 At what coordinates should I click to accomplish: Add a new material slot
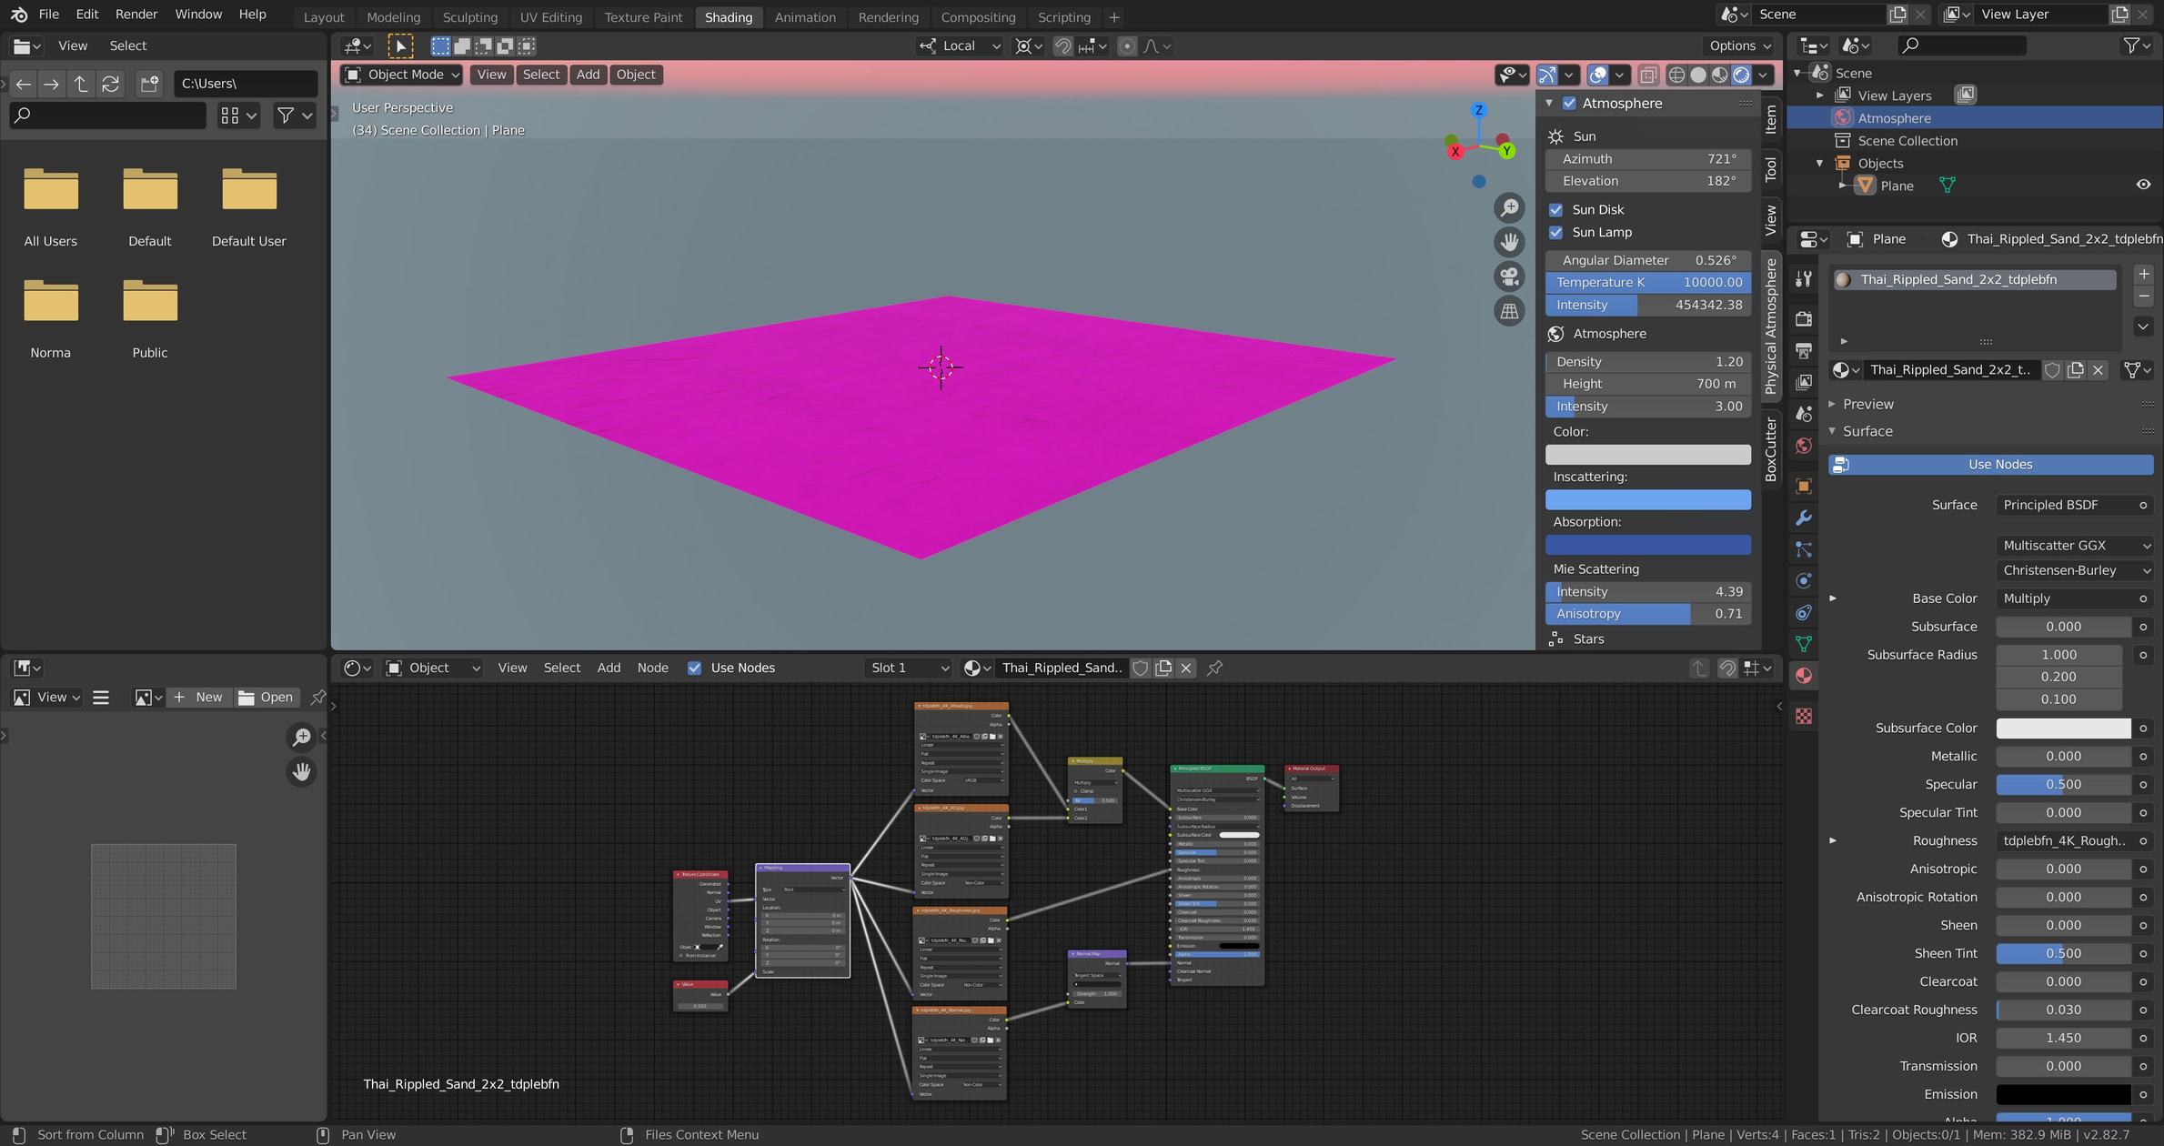point(2143,274)
